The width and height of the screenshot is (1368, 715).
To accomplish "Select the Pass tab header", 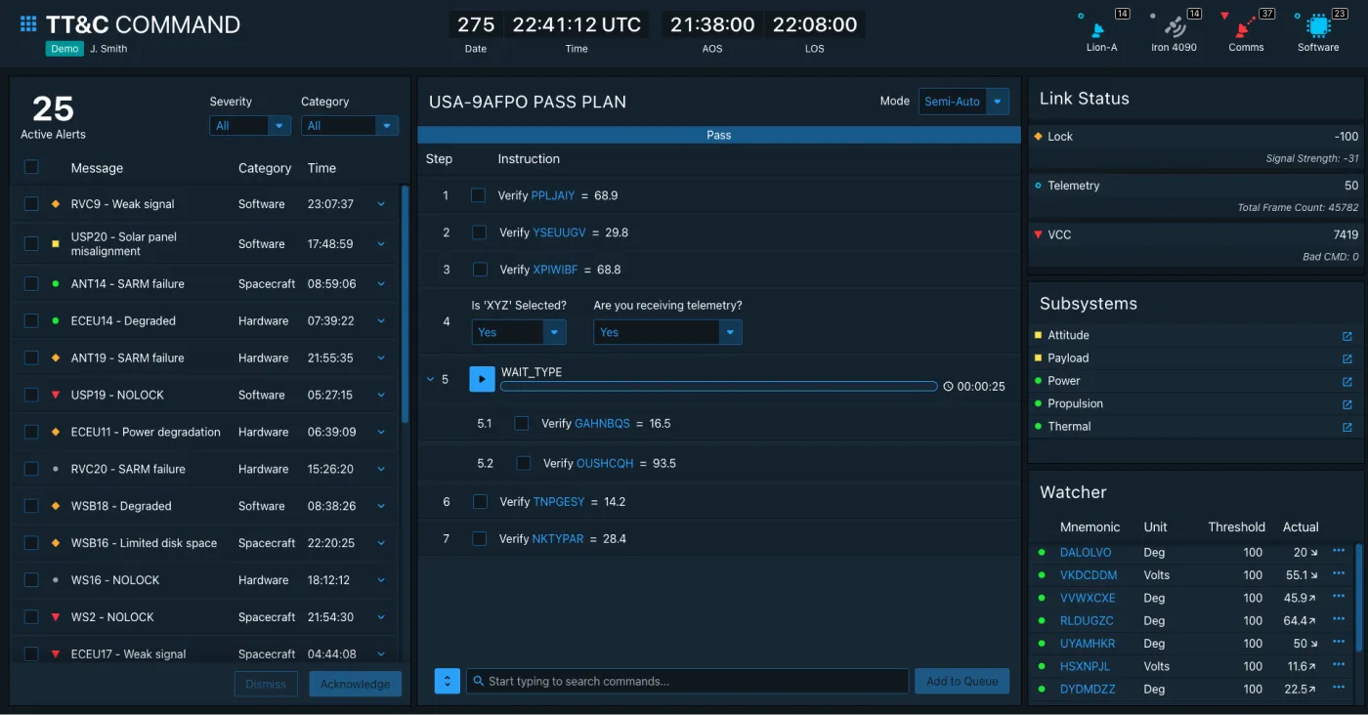I will coord(719,135).
